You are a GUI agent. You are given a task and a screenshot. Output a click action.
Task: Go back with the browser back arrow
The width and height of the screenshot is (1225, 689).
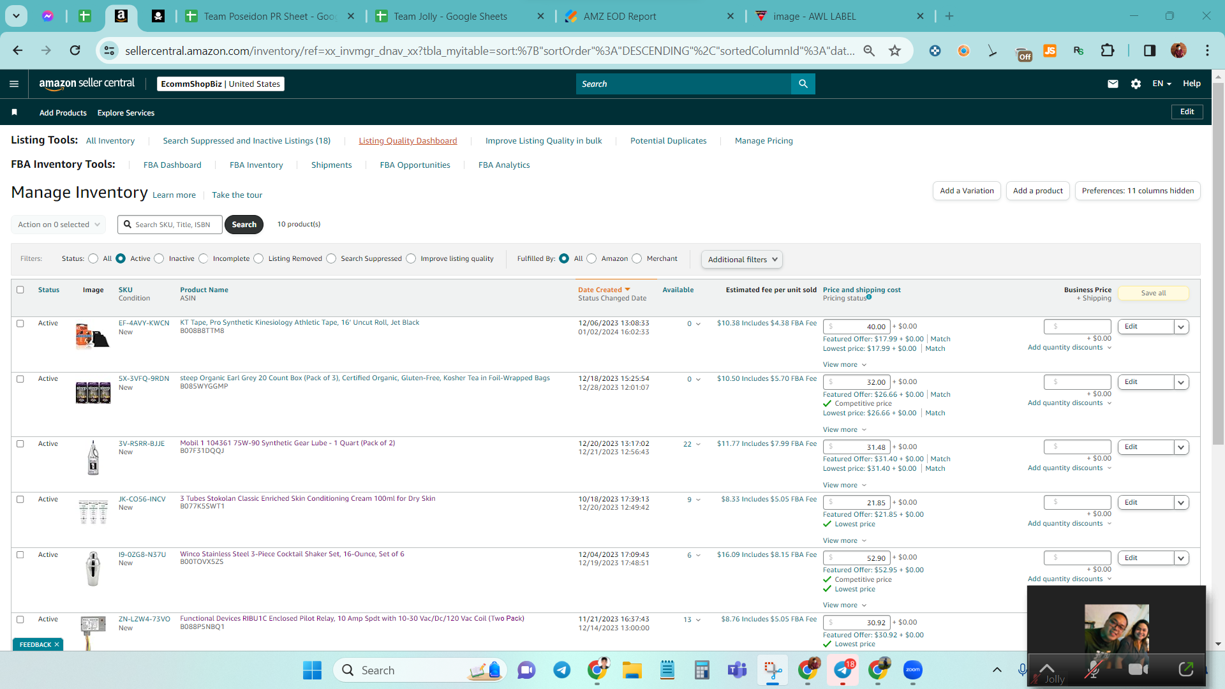point(17,50)
